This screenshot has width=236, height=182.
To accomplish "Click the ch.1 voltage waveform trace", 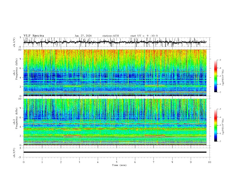I will pos(115,42).
